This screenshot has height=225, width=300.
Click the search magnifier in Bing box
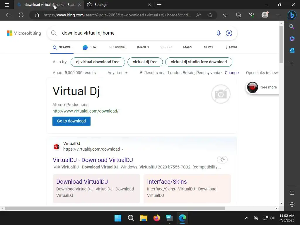tap(54, 33)
